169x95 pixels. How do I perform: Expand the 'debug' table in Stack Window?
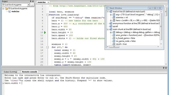[111, 32]
